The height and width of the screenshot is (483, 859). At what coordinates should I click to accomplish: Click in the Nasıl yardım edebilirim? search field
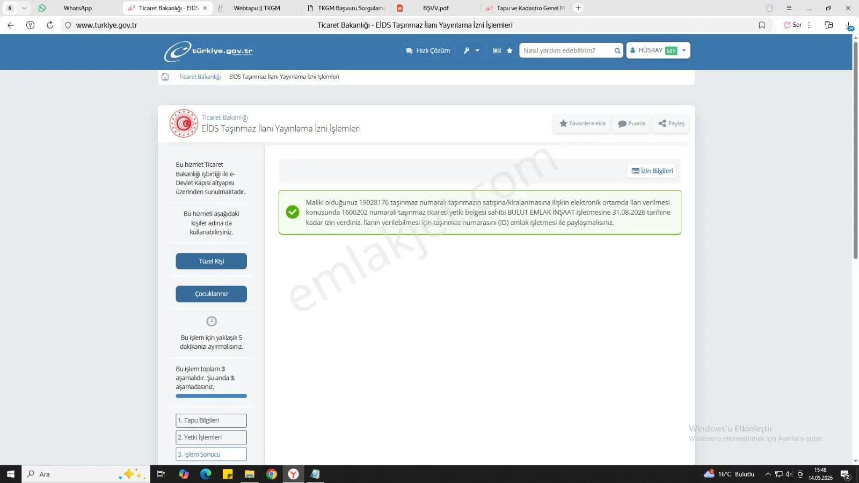565,50
